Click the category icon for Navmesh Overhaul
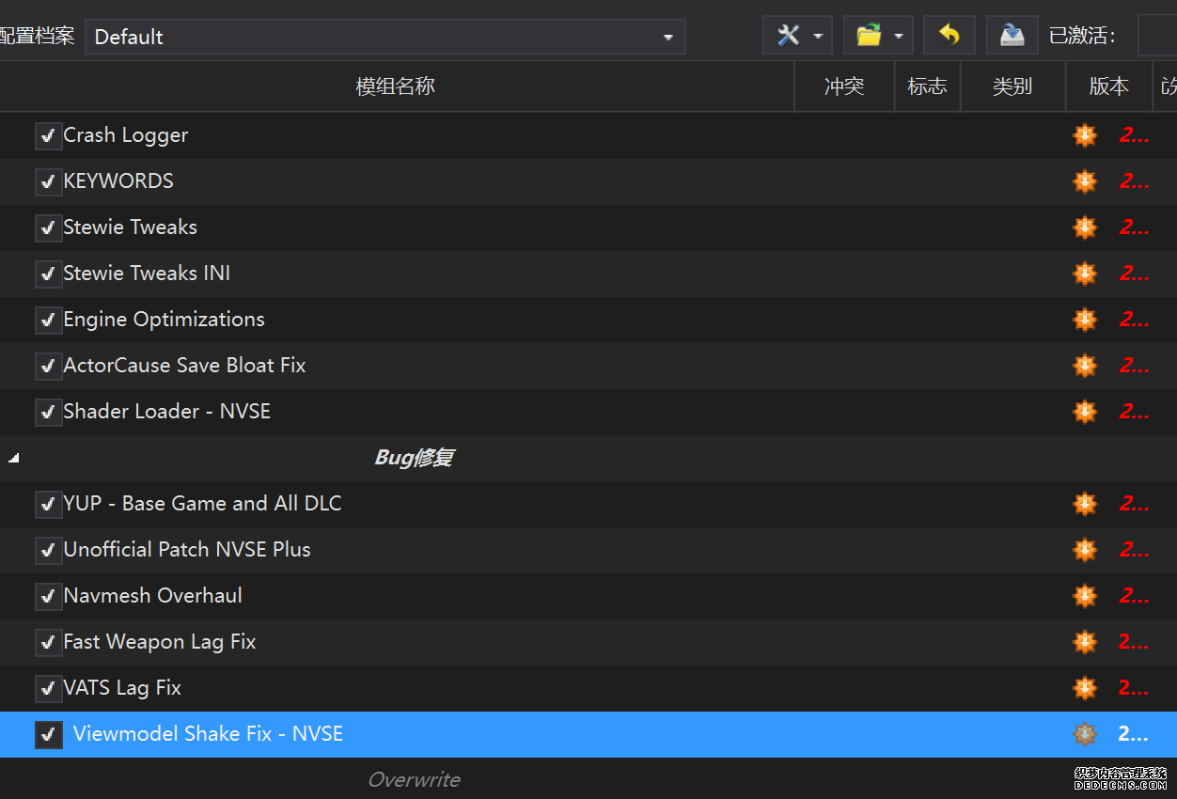Image resolution: width=1177 pixels, height=799 pixels. (x=1085, y=596)
